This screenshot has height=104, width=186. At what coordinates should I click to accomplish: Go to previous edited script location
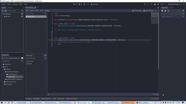click(156, 11)
